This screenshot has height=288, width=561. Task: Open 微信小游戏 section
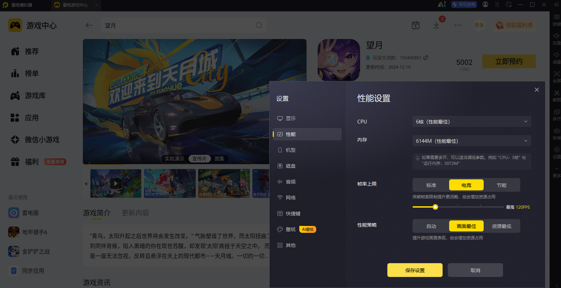click(x=35, y=140)
